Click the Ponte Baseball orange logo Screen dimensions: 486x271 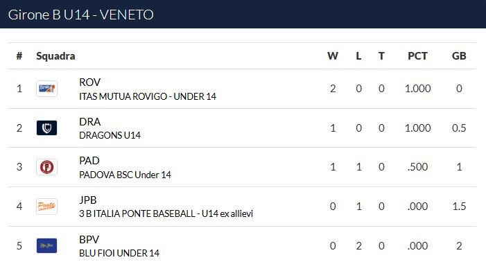coord(47,207)
